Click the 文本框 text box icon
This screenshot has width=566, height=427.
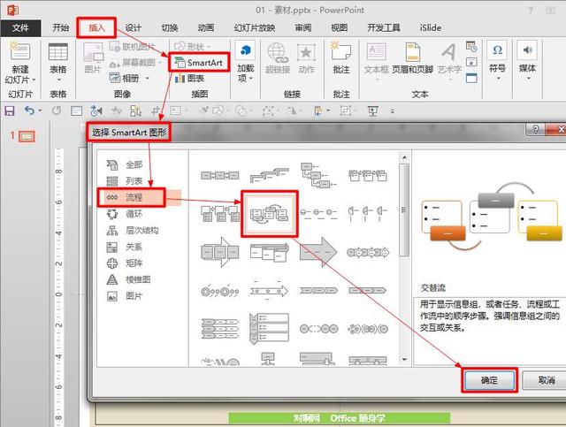[x=376, y=51]
